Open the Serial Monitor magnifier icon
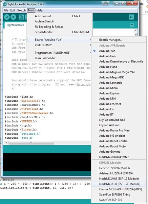The height and width of the screenshot is (204, 148). [131, 17]
